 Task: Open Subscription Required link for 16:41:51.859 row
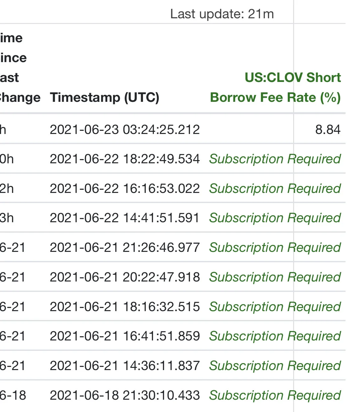click(x=275, y=336)
